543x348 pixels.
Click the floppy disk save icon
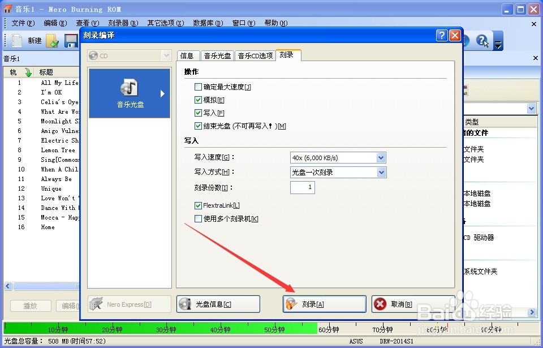point(71,41)
